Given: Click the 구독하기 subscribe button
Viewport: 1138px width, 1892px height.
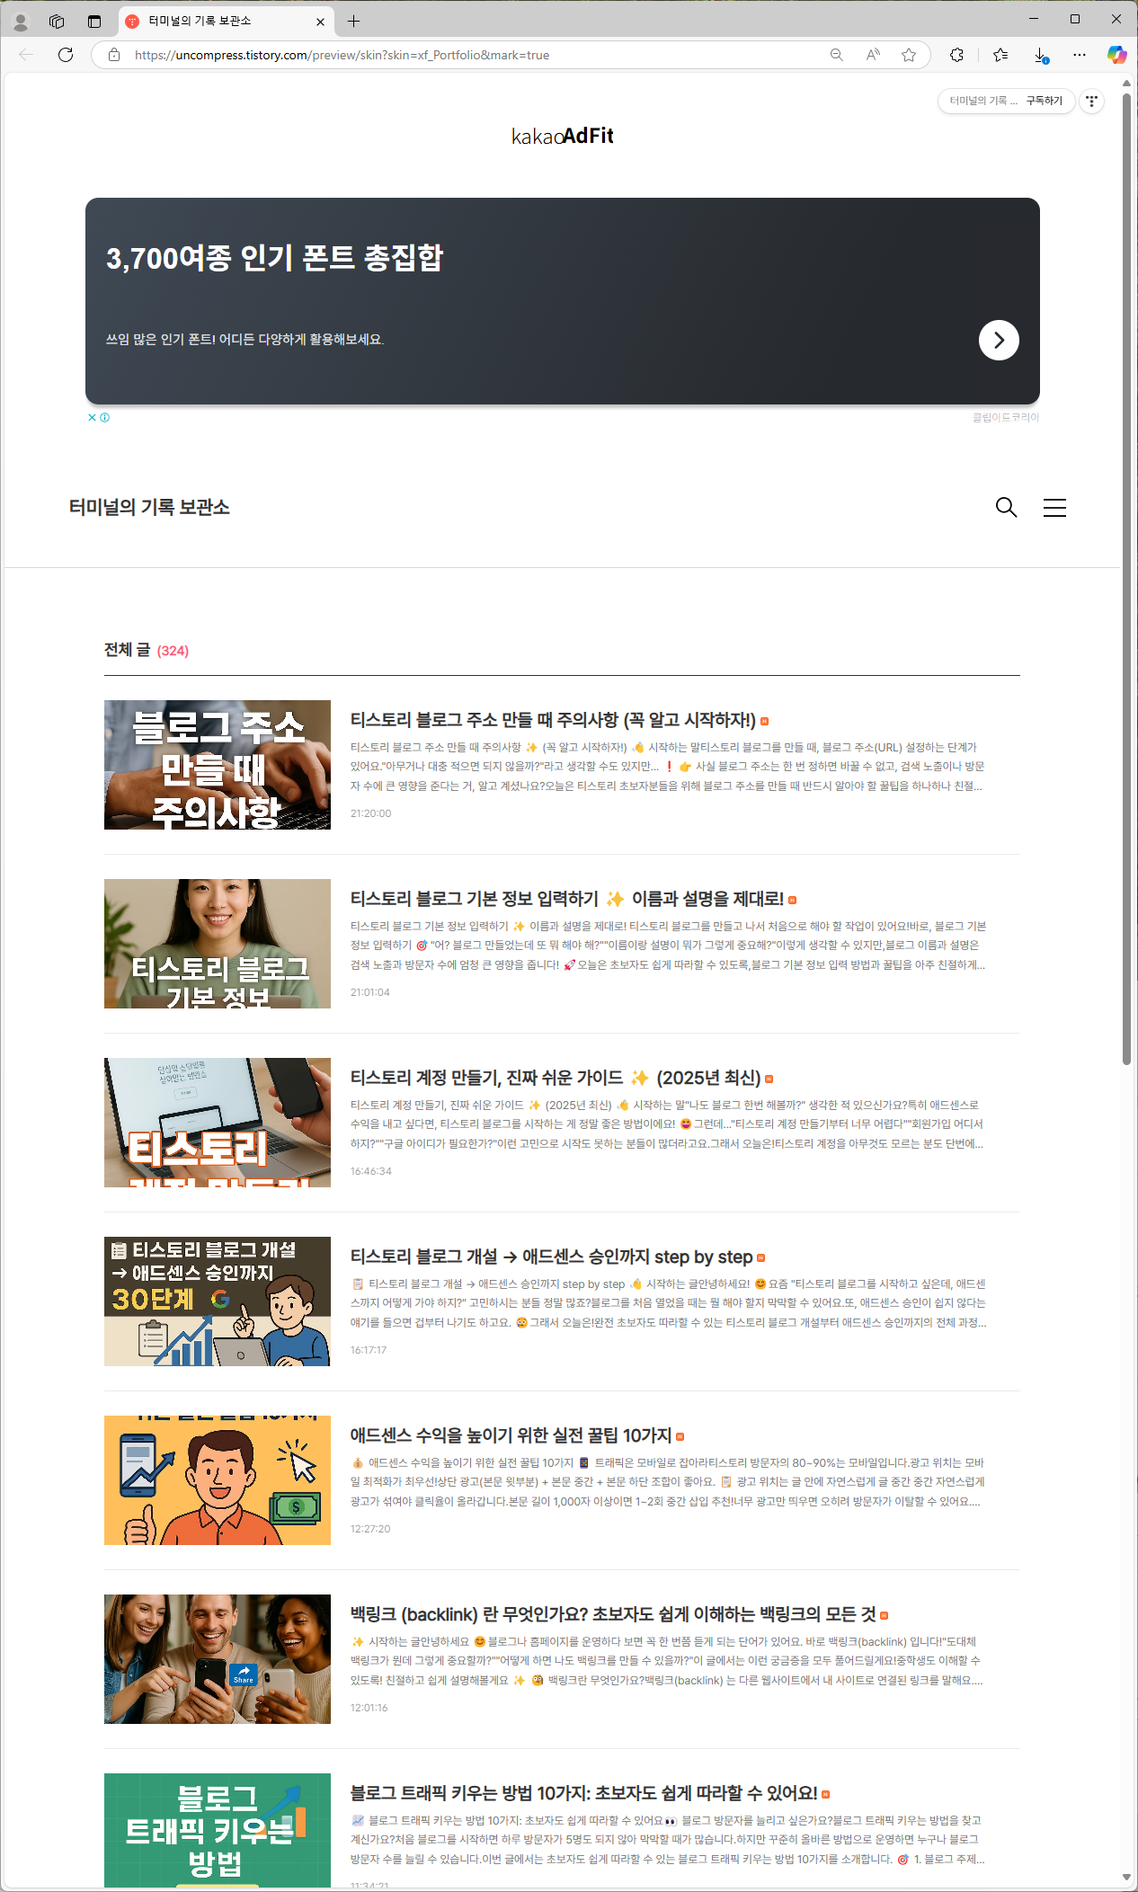Looking at the screenshot, I should [x=1045, y=101].
